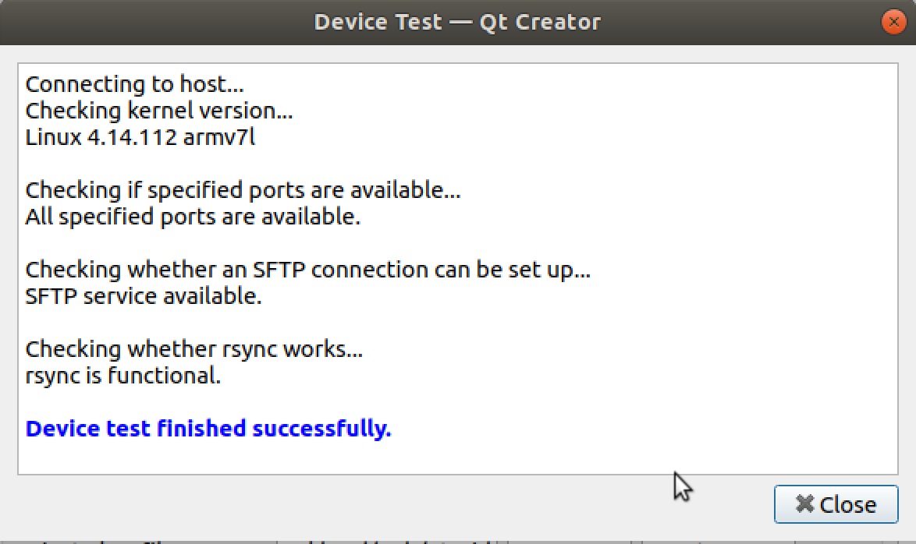Viewport: 916px width, 544px height.
Task: Click the word 'Linux' in kernel output
Action: (x=51, y=137)
